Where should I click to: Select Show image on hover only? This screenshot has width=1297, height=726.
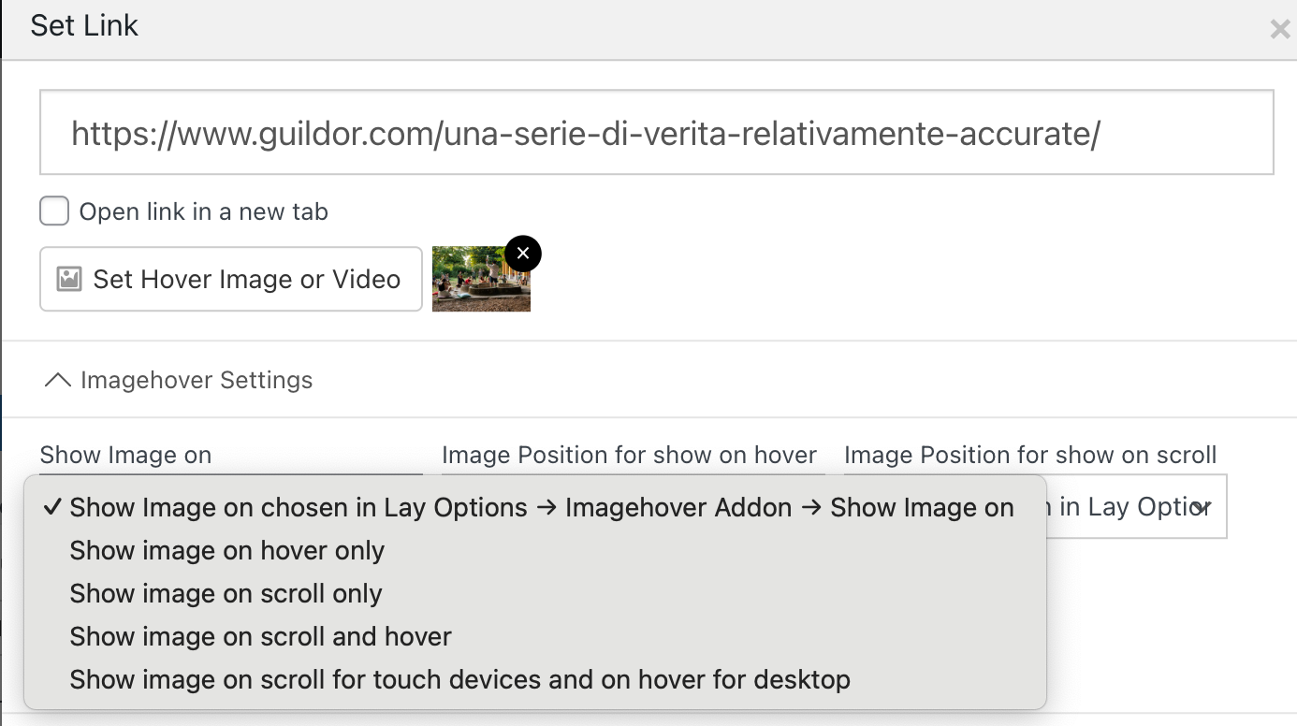click(x=226, y=550)
